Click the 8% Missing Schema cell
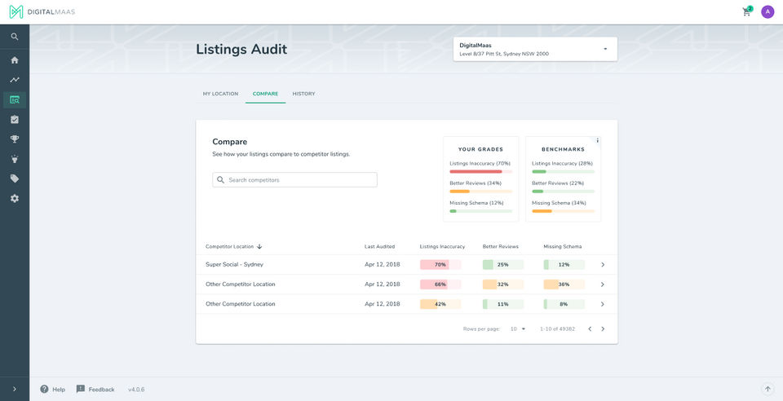Viewport: 783px width, 401px height. pyautogui.click(x=564, y=304)
